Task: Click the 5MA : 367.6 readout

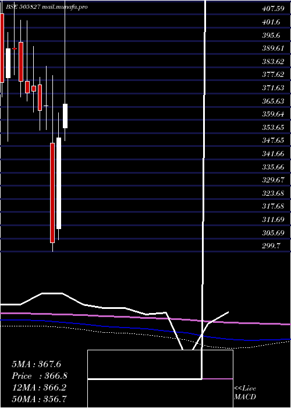Action: coord(36,364)
